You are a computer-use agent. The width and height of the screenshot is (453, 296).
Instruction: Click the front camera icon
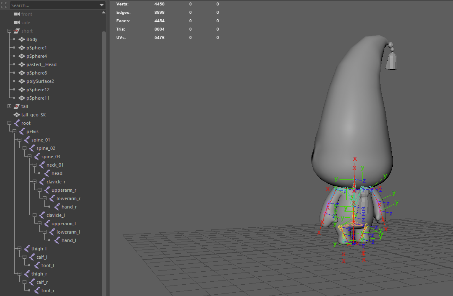[17, 14]
